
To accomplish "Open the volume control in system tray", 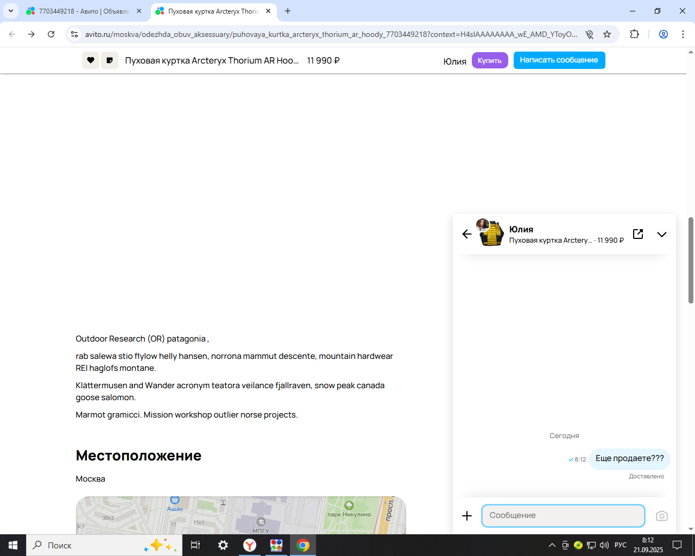I will (x=604, y=545).
